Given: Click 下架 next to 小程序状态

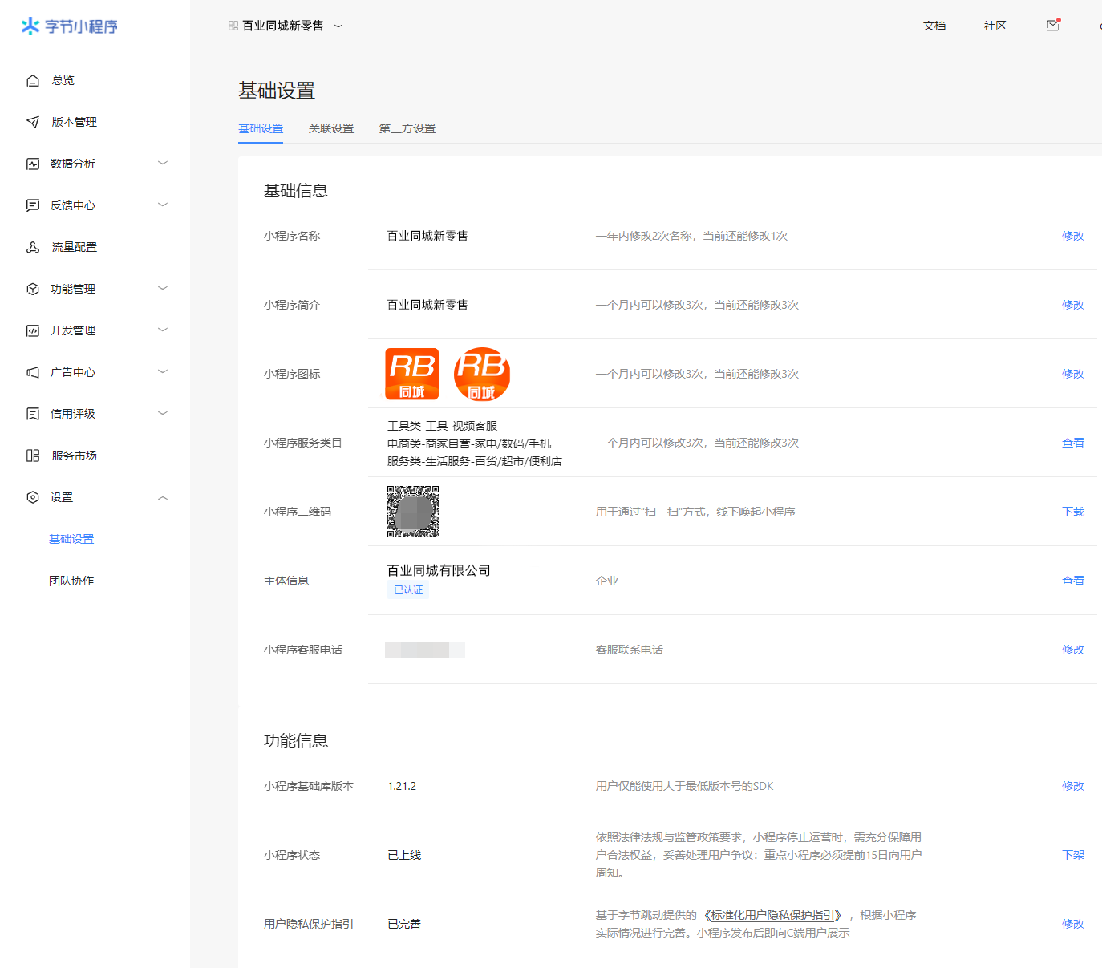Looking at the screenshot, I should point(1072,855).
